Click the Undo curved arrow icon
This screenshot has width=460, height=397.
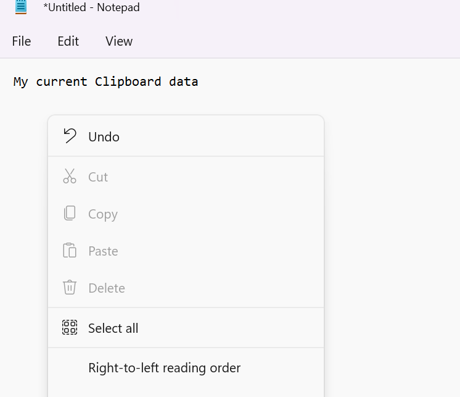(70, 136)
